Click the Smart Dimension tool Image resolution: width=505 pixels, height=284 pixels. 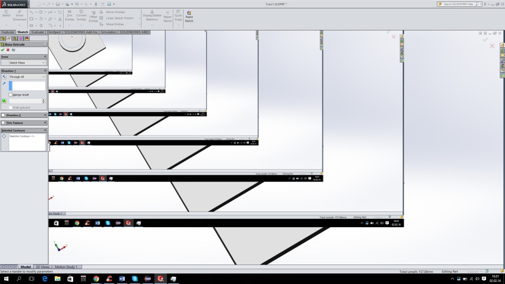tap(19, 15)
